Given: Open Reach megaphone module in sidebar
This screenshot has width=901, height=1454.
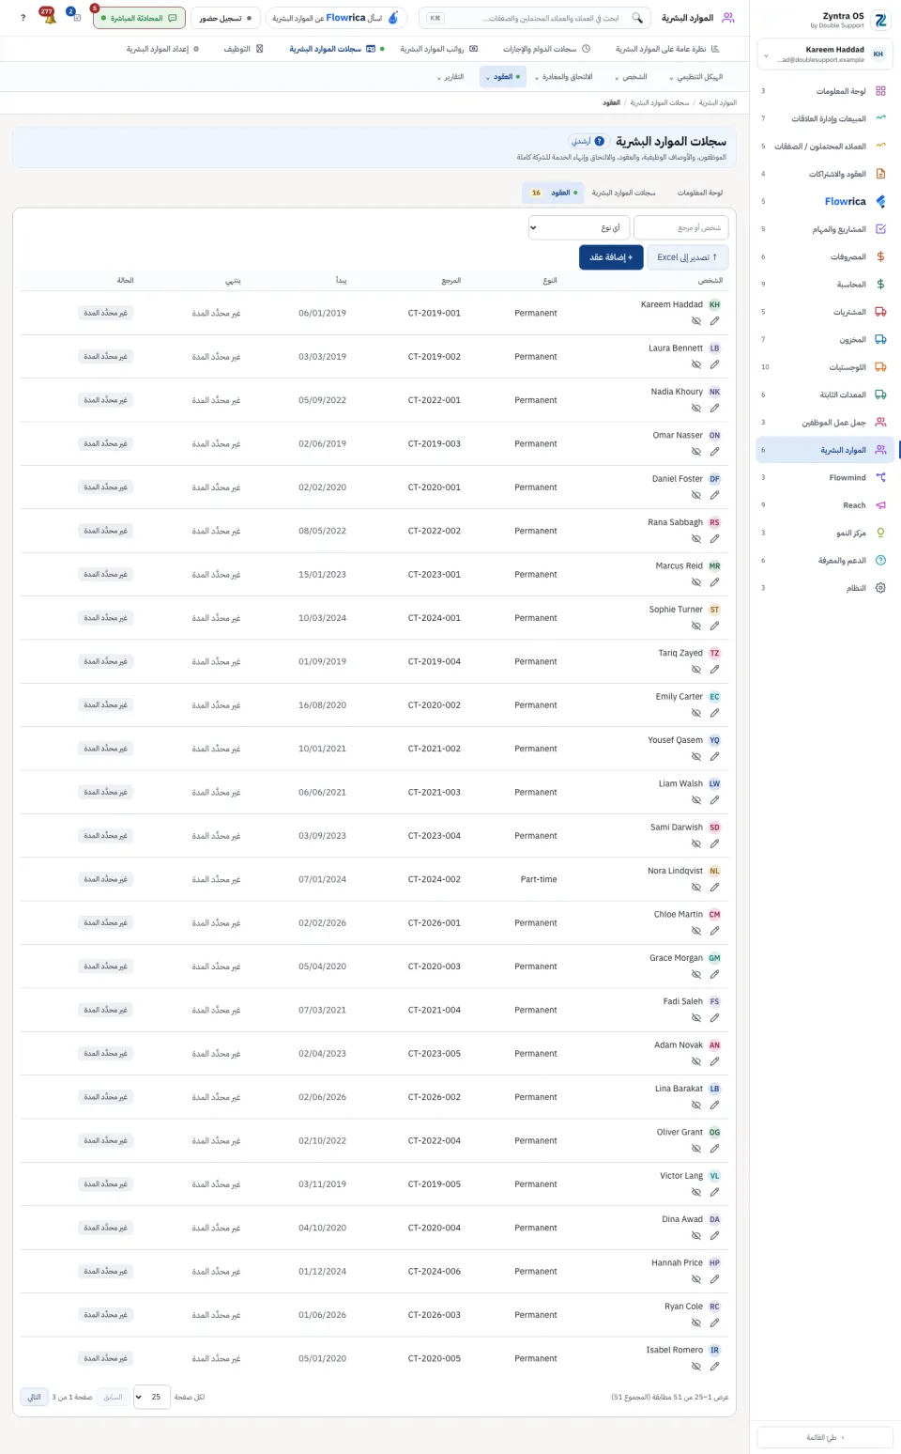Looking at the screenshot, I should (825, 505).
